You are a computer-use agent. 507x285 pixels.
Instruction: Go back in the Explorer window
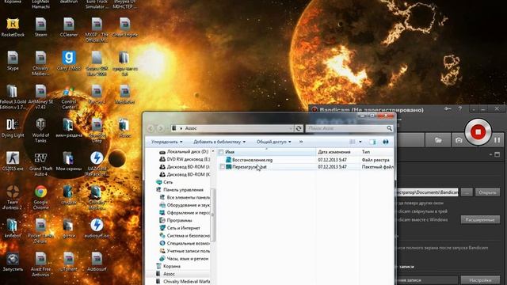point(151,128)
